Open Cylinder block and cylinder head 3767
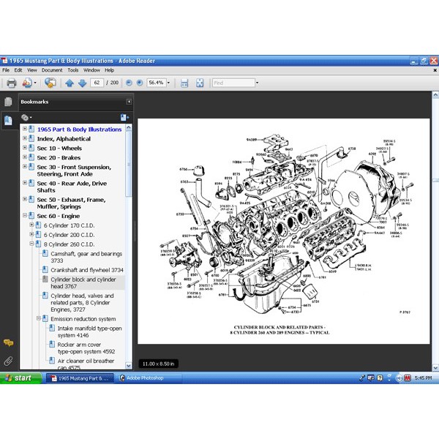 tap(83, 282)
